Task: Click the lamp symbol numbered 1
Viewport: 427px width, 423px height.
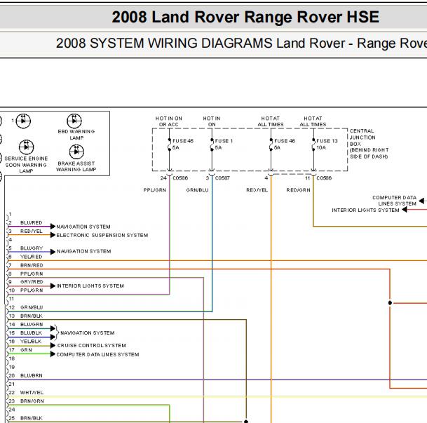Action: pos(23,121)
